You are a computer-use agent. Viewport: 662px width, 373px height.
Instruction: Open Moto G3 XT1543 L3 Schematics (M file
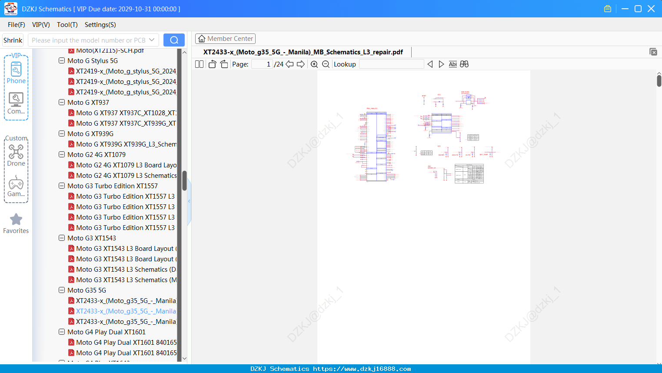123,280
